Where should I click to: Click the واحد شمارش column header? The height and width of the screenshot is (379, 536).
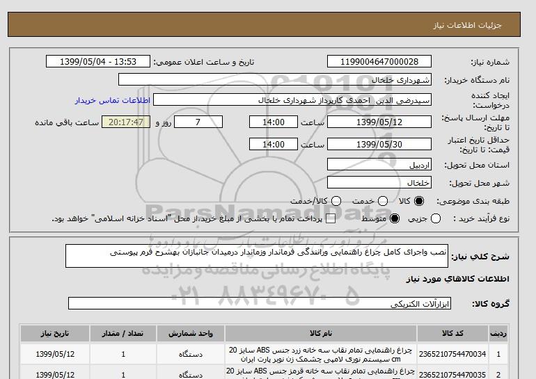click(x=191, y=333)
